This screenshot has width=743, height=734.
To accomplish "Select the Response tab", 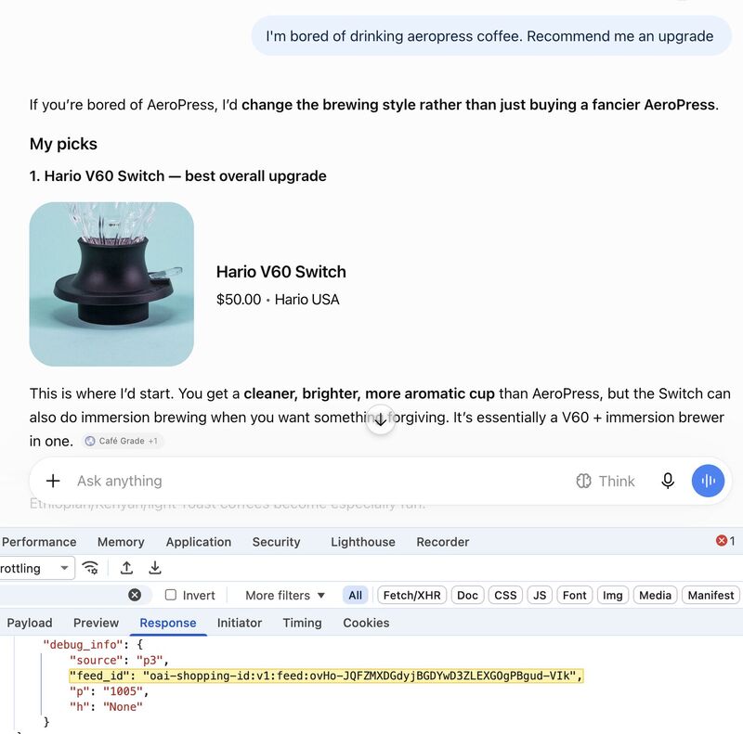I will pyautogui.click(x=168, y=623).
